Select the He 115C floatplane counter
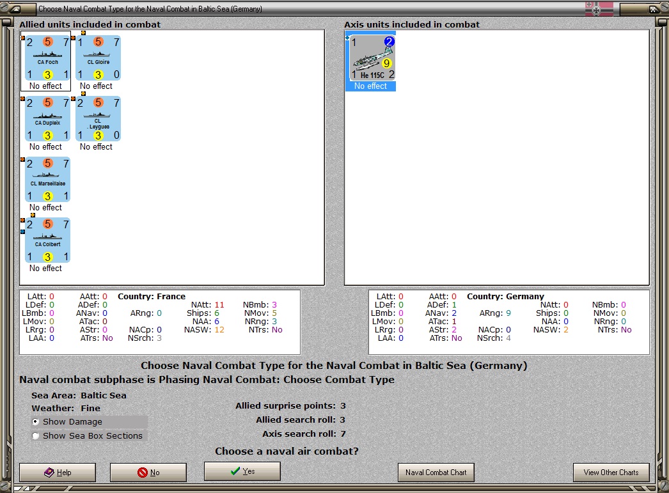 pyautogui.click(x=372, y=58)
